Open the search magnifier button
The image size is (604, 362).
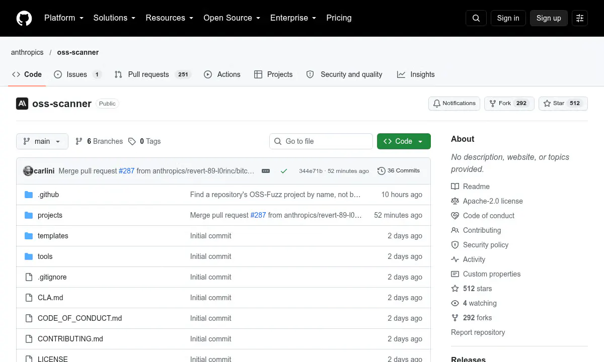coord(476,18)
